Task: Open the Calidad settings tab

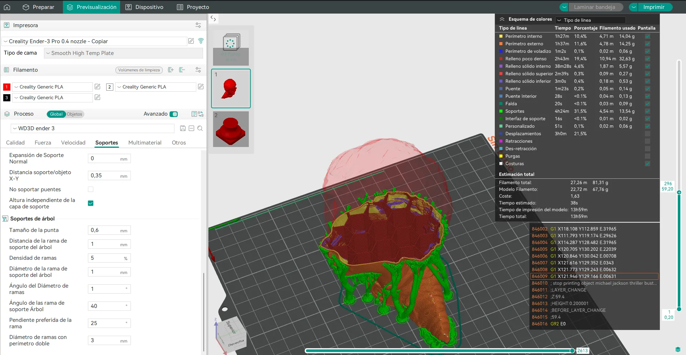Action: [15, 143]
